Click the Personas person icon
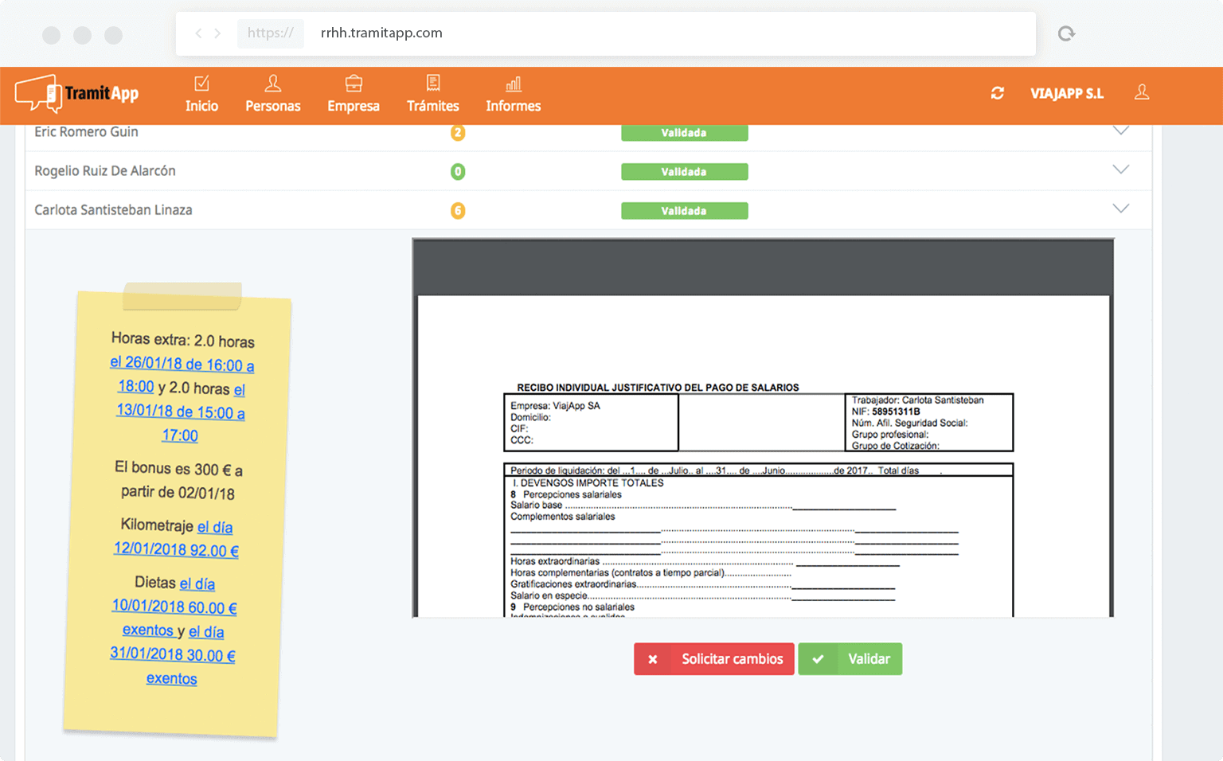This screenshot has width=1223, height=761. point(273,83)
